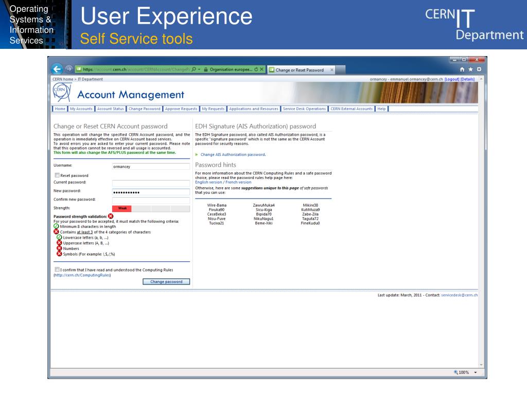Go to My Accounts menu
The width and height of the screenshot is (527, 395).
[x=81, y=109]
